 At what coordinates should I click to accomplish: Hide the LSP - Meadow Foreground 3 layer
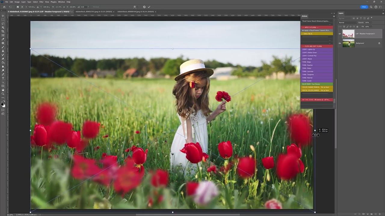click(x=340, y=34)
